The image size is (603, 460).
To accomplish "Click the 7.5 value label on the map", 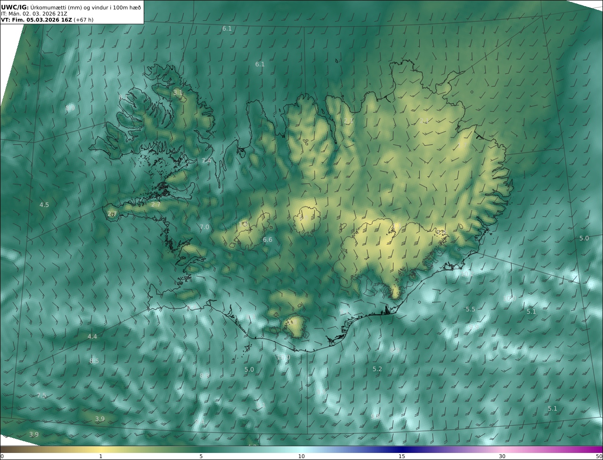I will coord(41,395).
